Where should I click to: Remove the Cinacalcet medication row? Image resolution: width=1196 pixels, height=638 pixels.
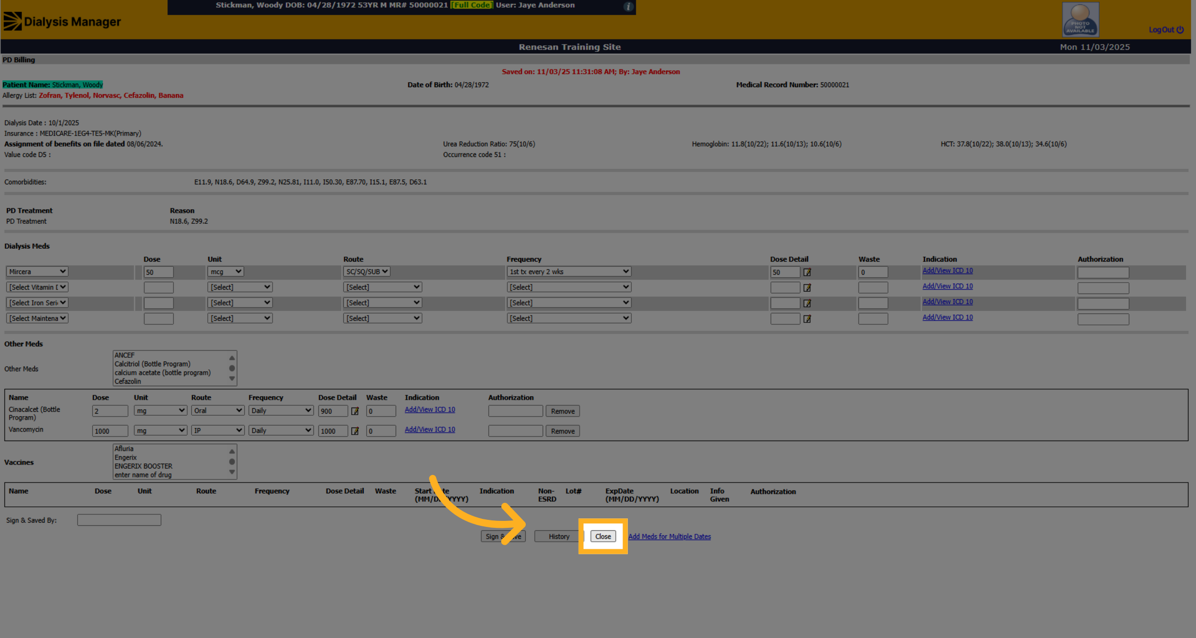coord(563,411)
